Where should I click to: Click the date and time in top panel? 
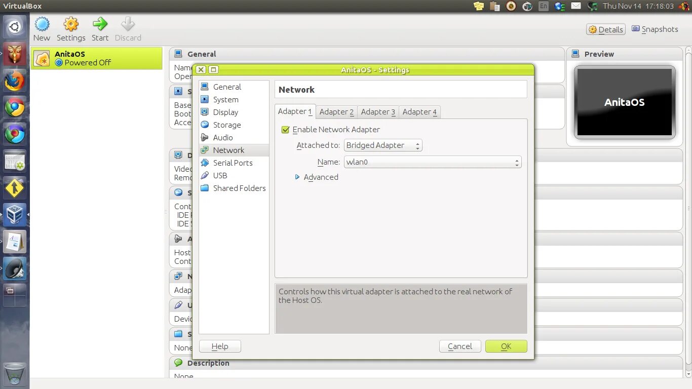638,6
